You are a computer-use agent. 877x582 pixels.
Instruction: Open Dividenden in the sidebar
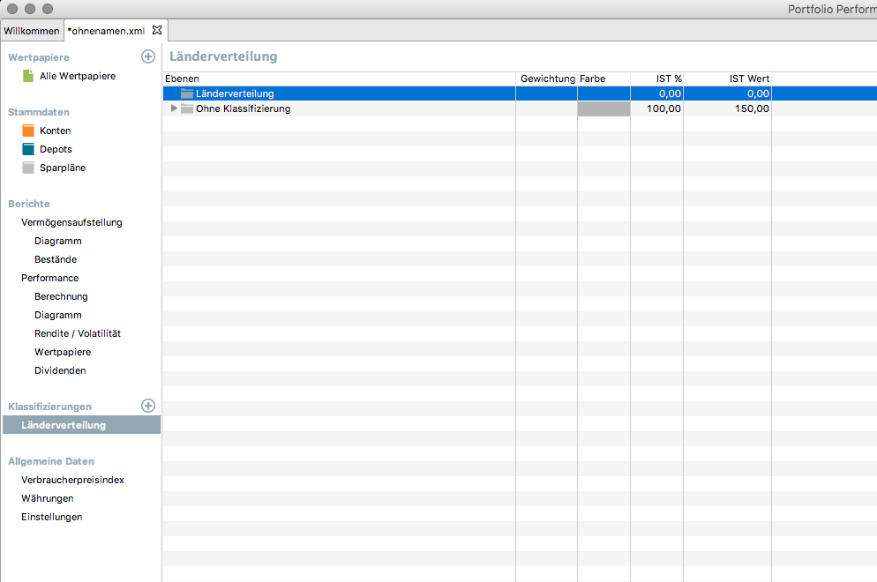(x=60, y=370)
